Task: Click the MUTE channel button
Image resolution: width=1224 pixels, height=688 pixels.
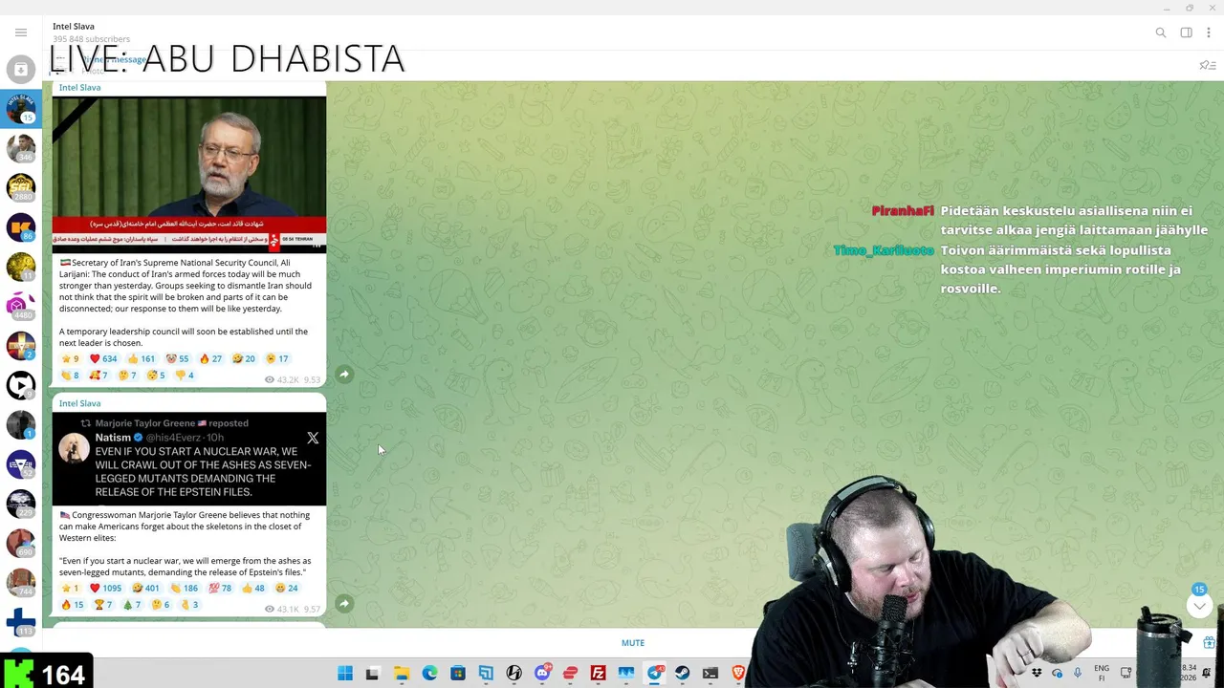Action: [x=633, y=643]
